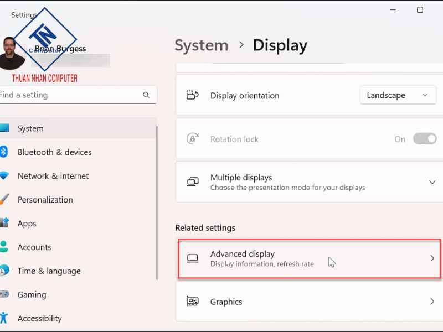This screenshot has height=332, width=443.
Task: Open Time & language settings
Action: (48, 271)
